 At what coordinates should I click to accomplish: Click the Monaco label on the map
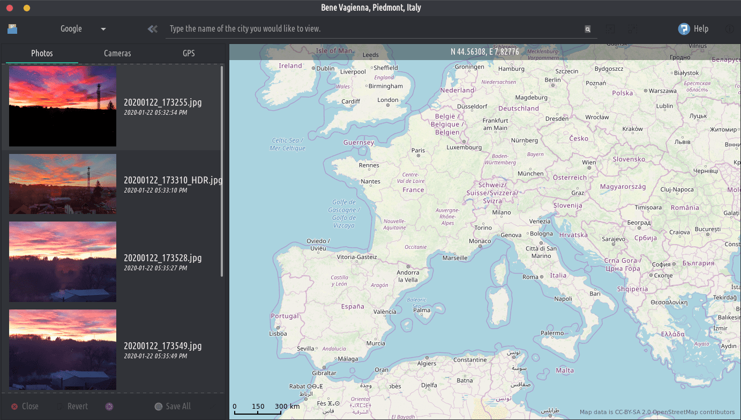coord(480,241)
